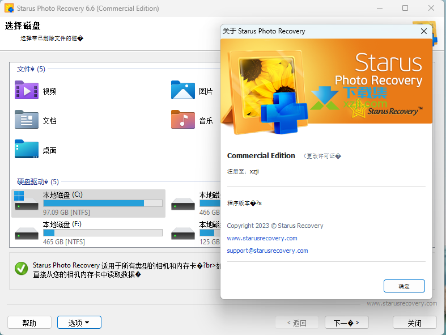Click the 更改许可证 change license link
This screenshot has width=446, height=335.
click(x=322, y=156)
